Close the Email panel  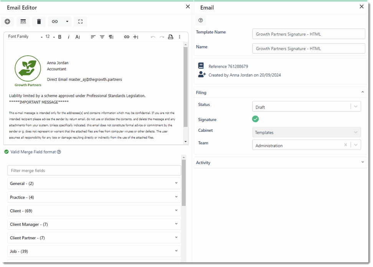tap(361, 7)
